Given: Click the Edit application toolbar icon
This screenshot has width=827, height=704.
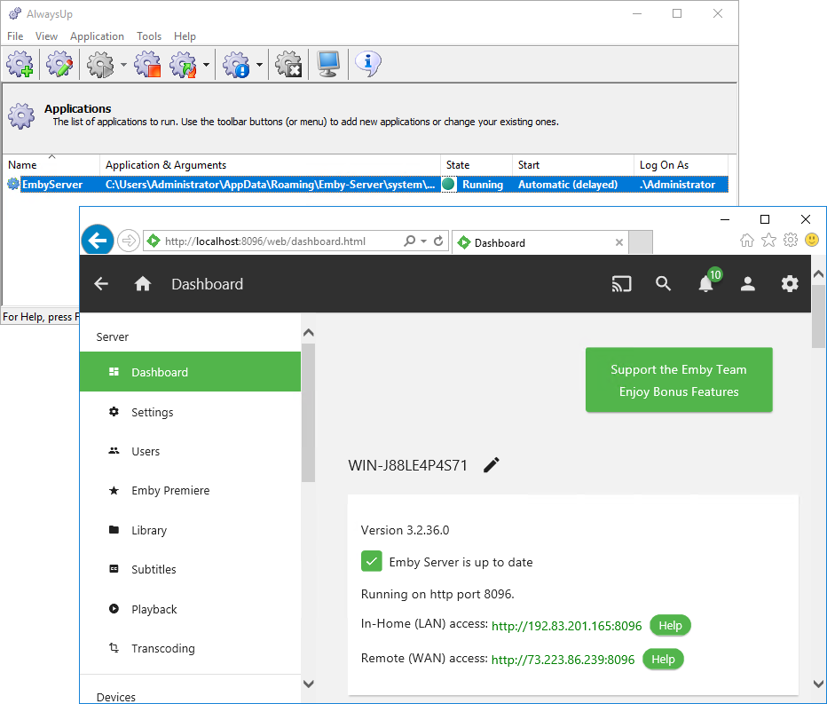Looking at the screenshot, I should [59, 64].
